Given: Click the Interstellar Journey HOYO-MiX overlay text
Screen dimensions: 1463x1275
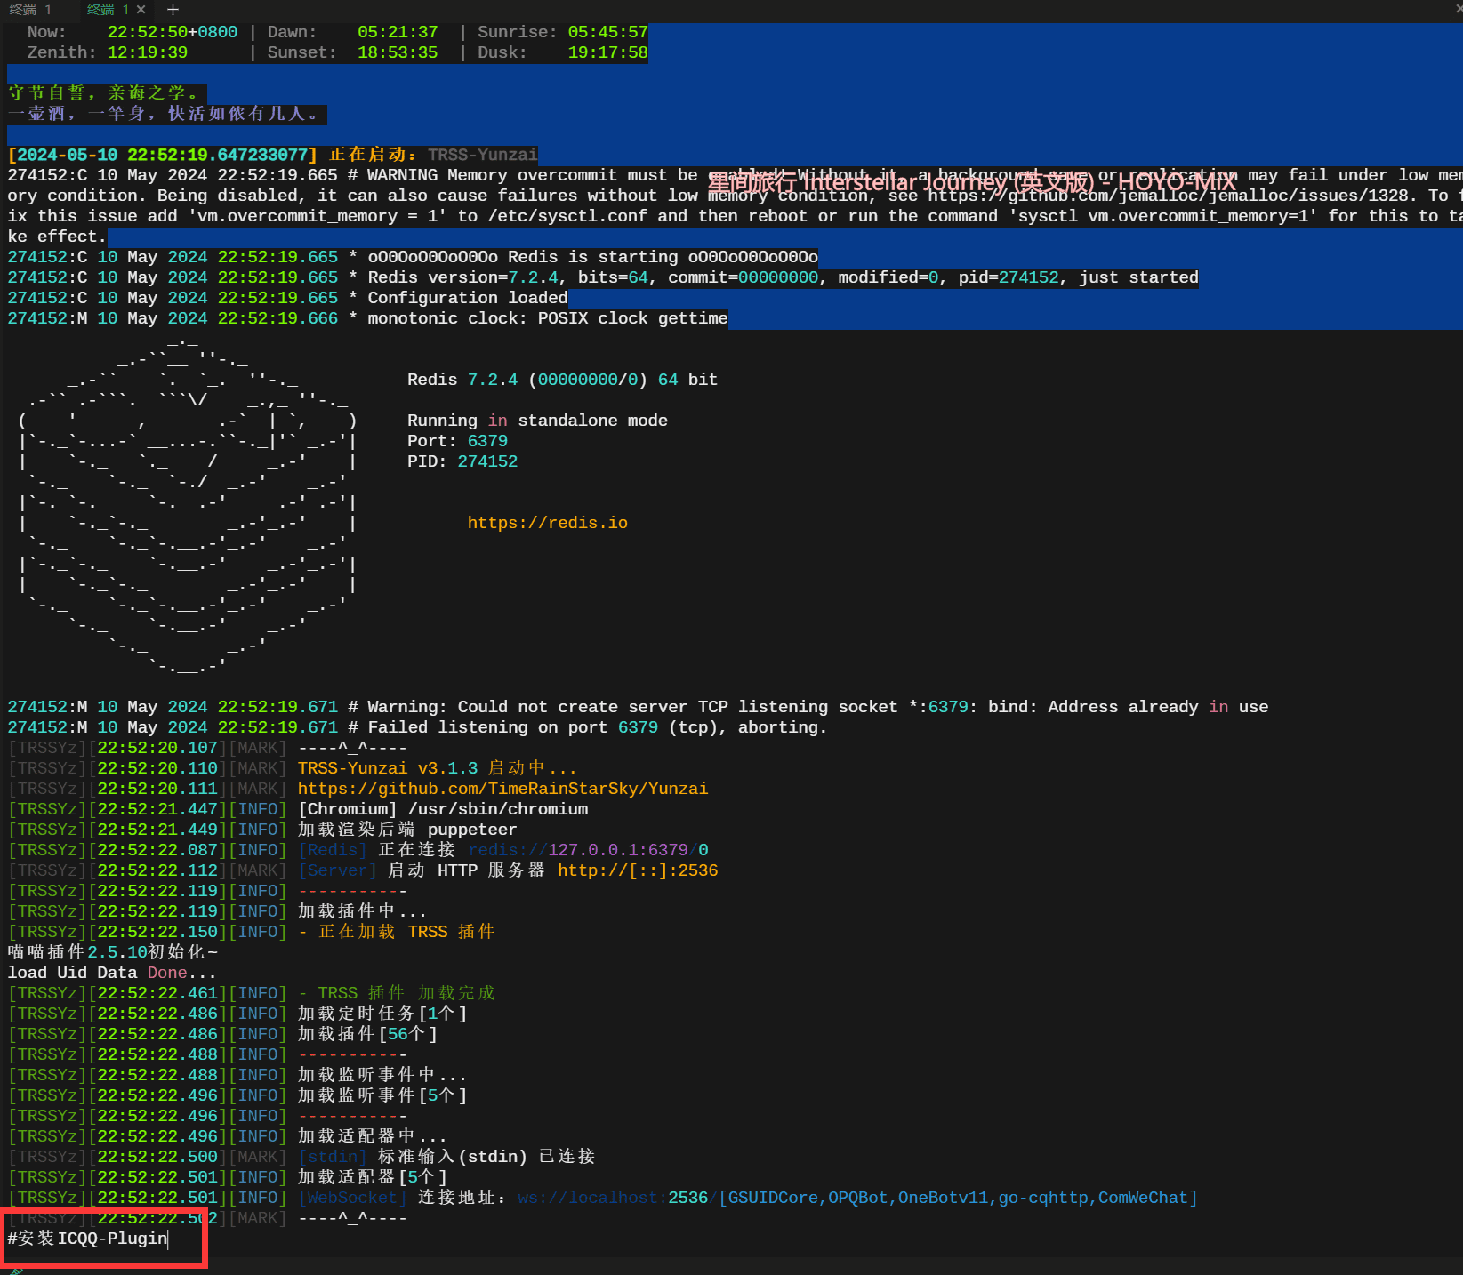Looking at the screenshot, I should [971, 183].
